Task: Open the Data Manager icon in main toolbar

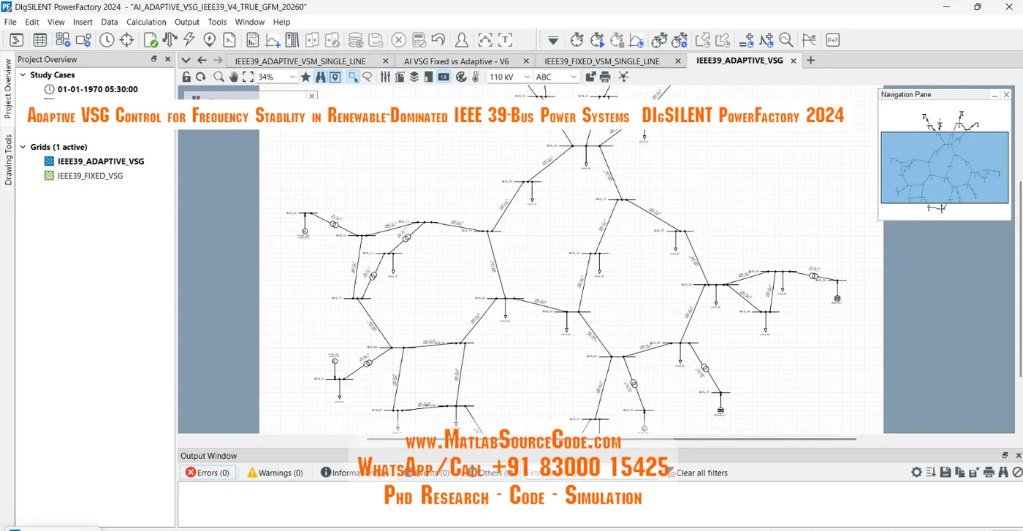Action: (16, 40)
